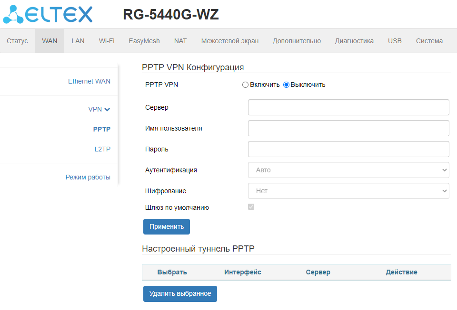Select the Выключить radio button

point(287,85)
